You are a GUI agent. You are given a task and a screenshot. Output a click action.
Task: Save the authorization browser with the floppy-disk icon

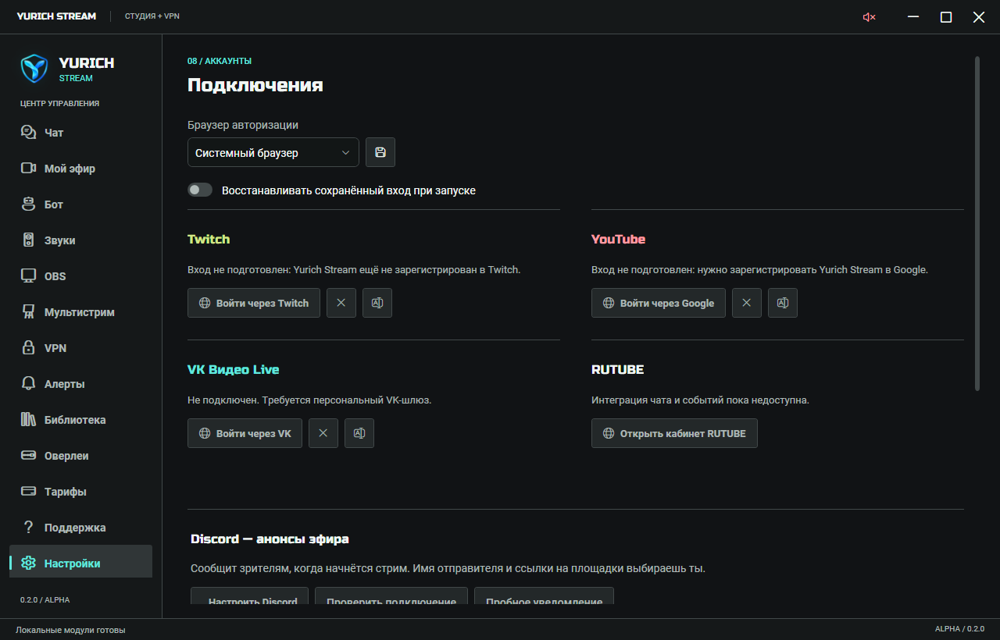pos(380,152)
